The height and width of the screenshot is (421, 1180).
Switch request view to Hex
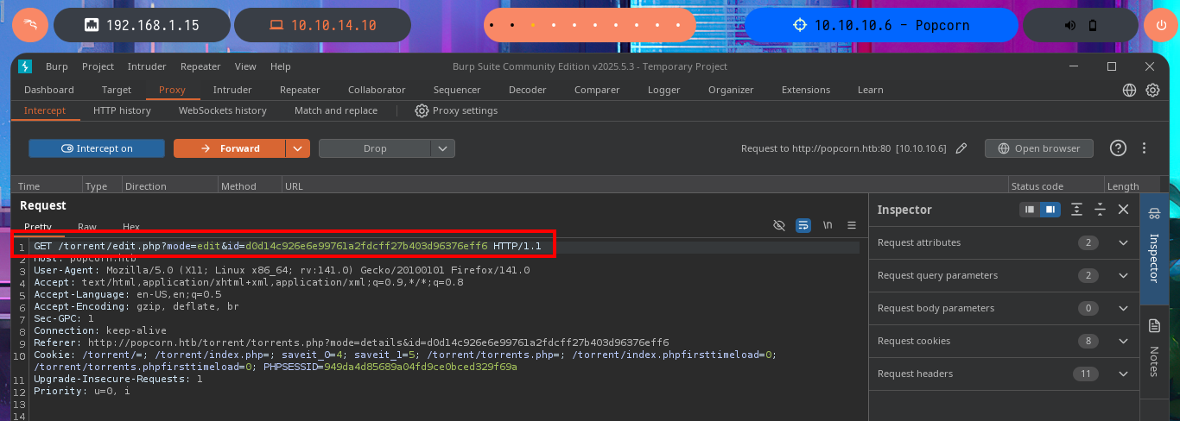(x=131, y=227)
